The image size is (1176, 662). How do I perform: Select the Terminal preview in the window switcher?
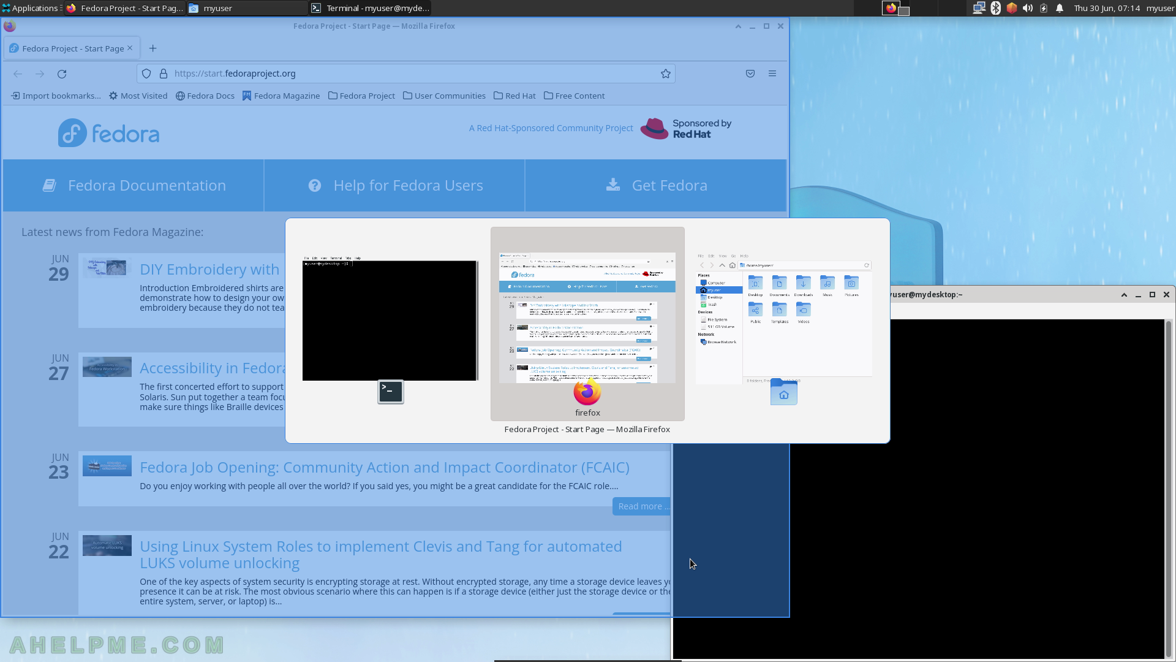[390, 319]
